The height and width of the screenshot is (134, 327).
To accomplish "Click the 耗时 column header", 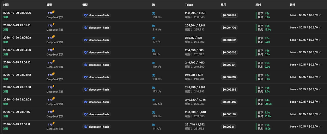I will pos(258,5).
